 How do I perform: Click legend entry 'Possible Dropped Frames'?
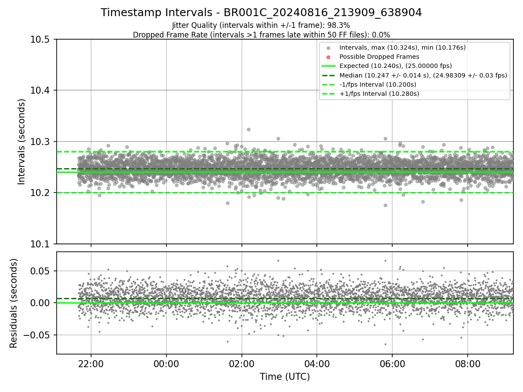(379, 57)
